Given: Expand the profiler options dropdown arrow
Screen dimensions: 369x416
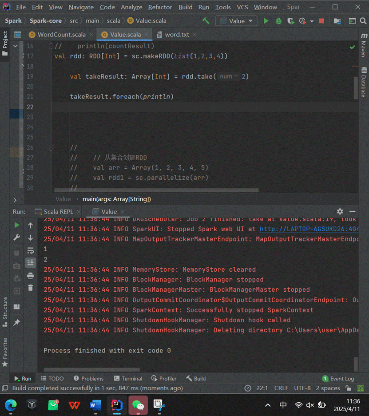Looking at the screenshot, I should [312, 21].
